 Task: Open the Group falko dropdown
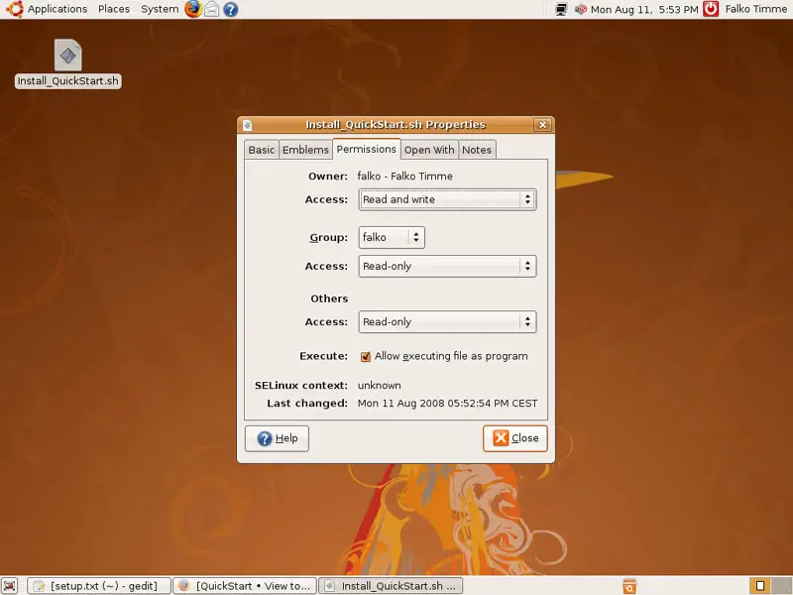[x=392, y=237]
